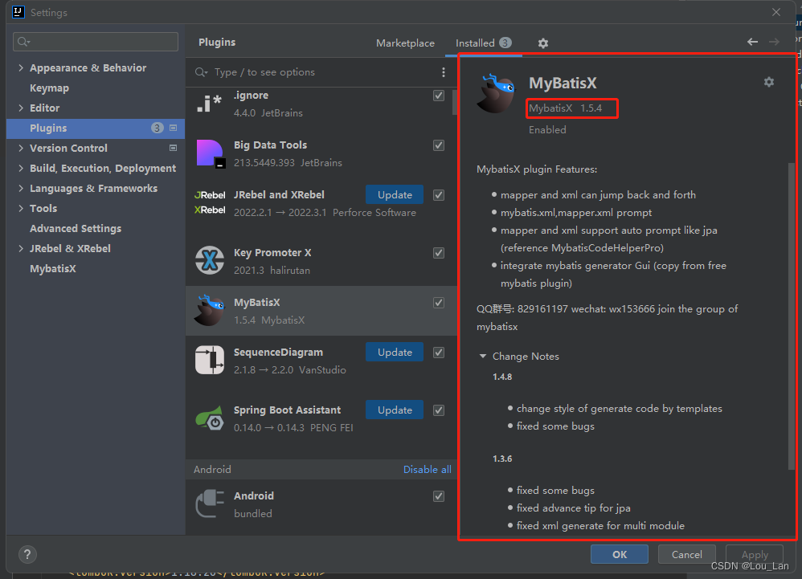Disable the .ignore plugin checkbox

point(438,96)
